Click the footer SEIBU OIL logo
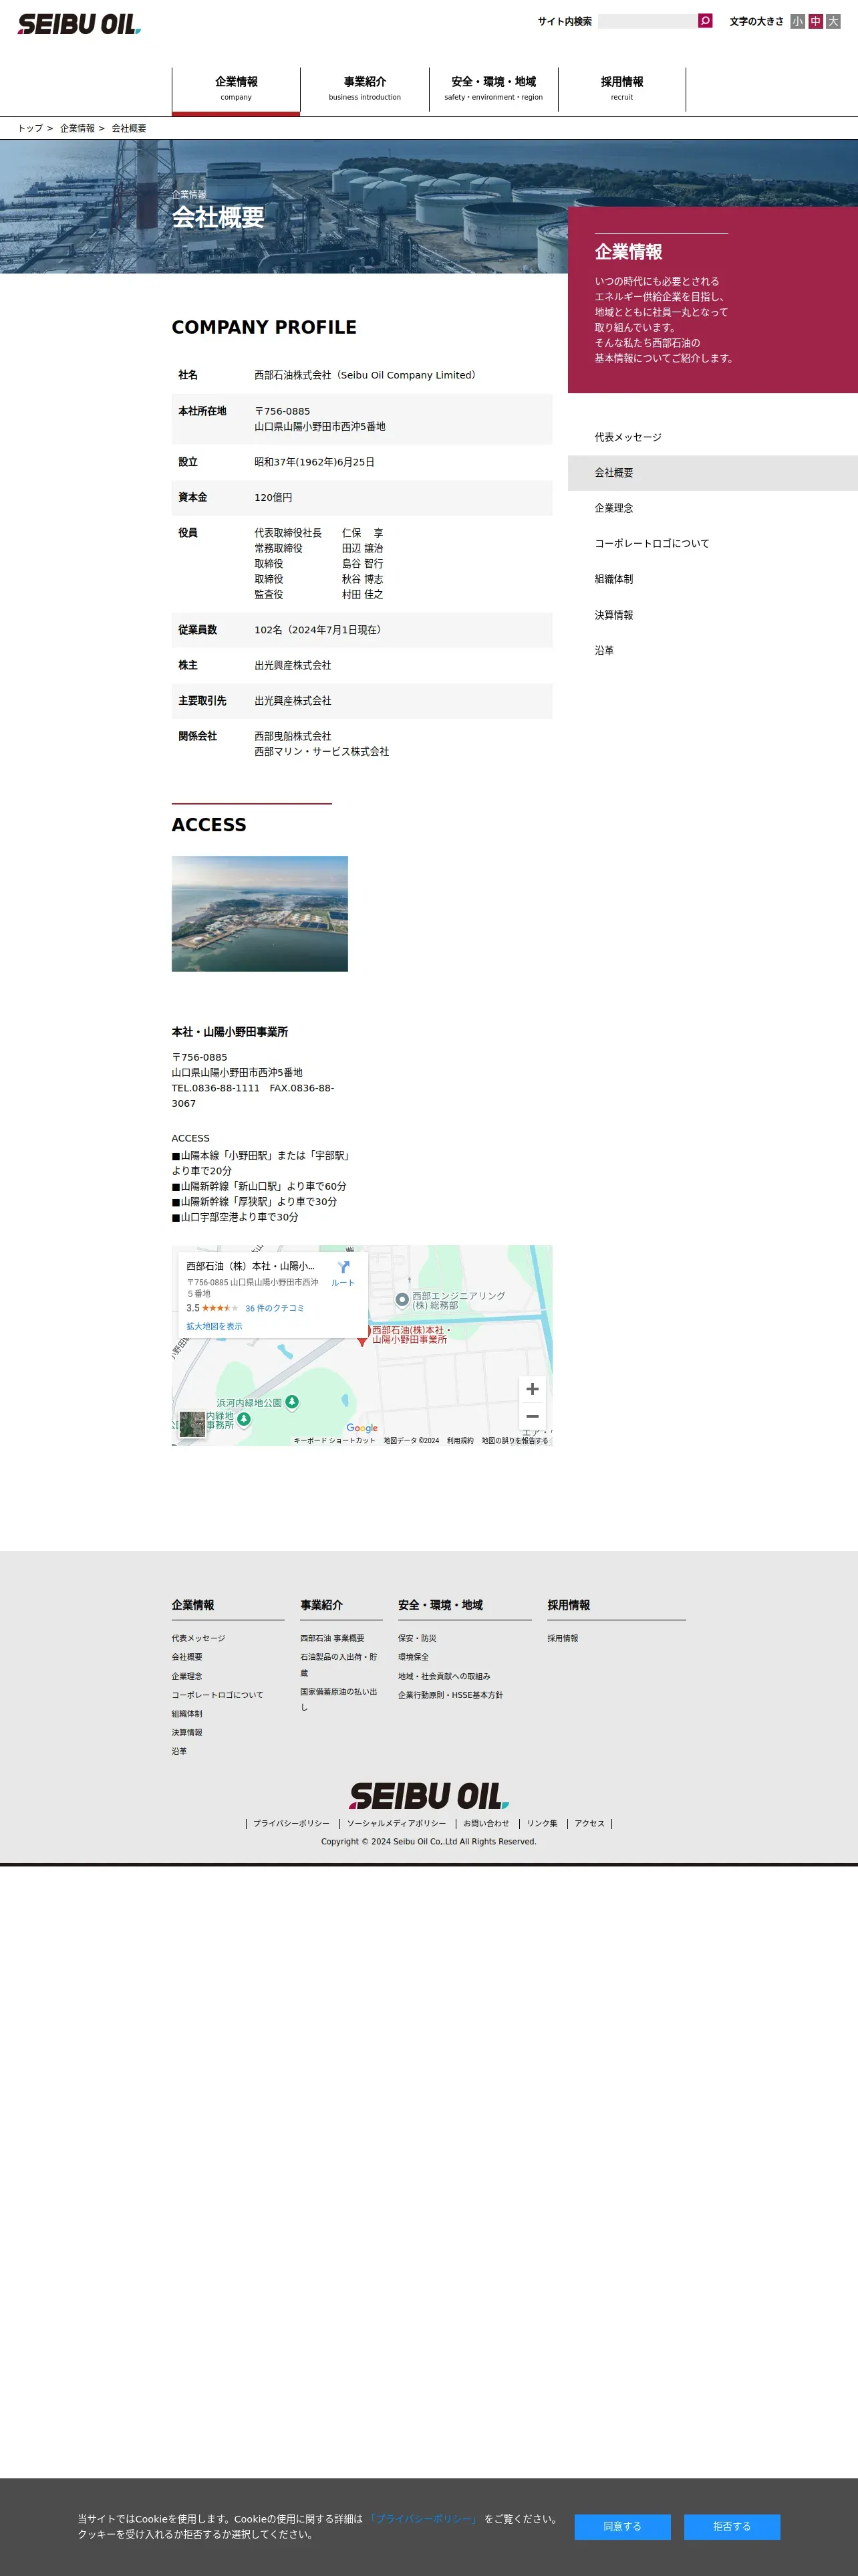Viewport: 858px width, 2576px height. pyautogui.click(x=428, y=1796)
